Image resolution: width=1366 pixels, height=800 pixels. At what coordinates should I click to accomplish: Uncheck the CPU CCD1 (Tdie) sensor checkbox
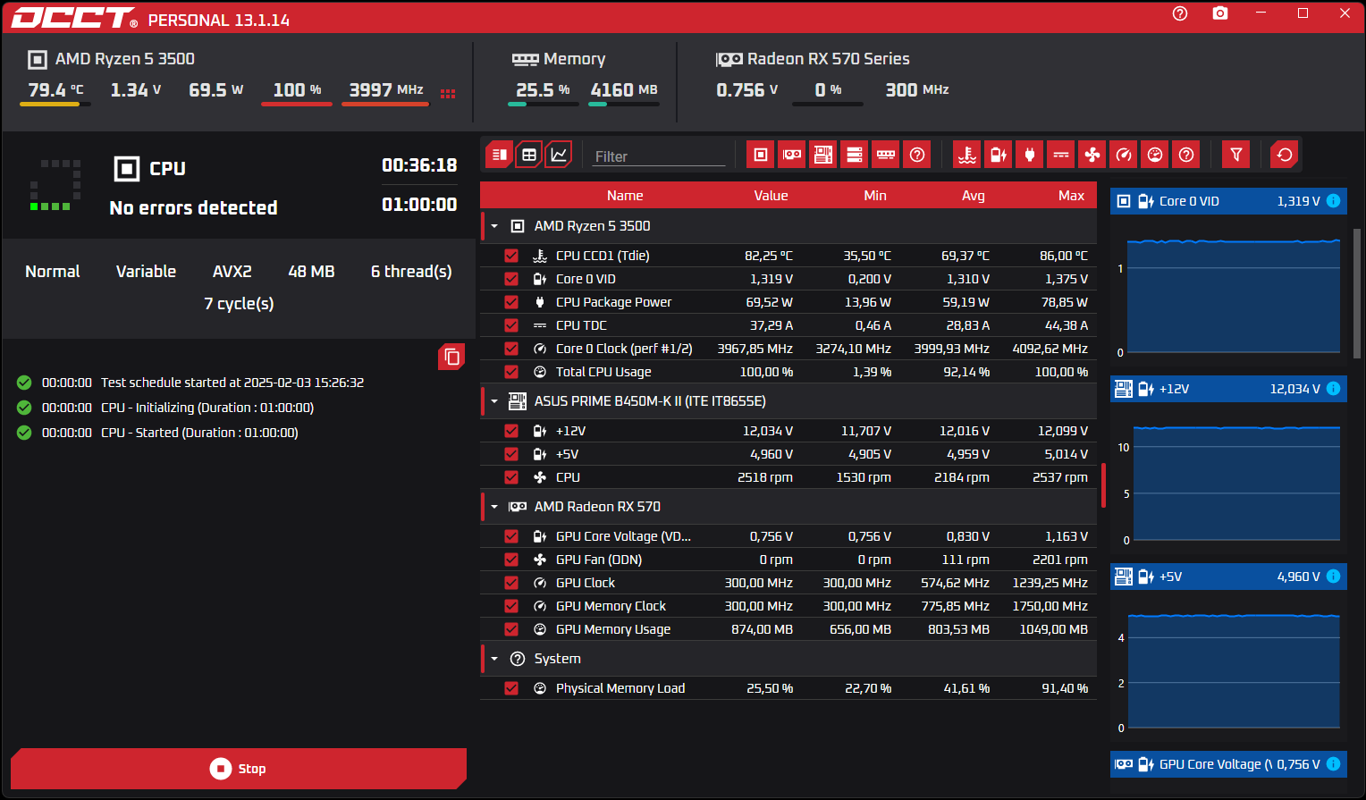point(511,256)
